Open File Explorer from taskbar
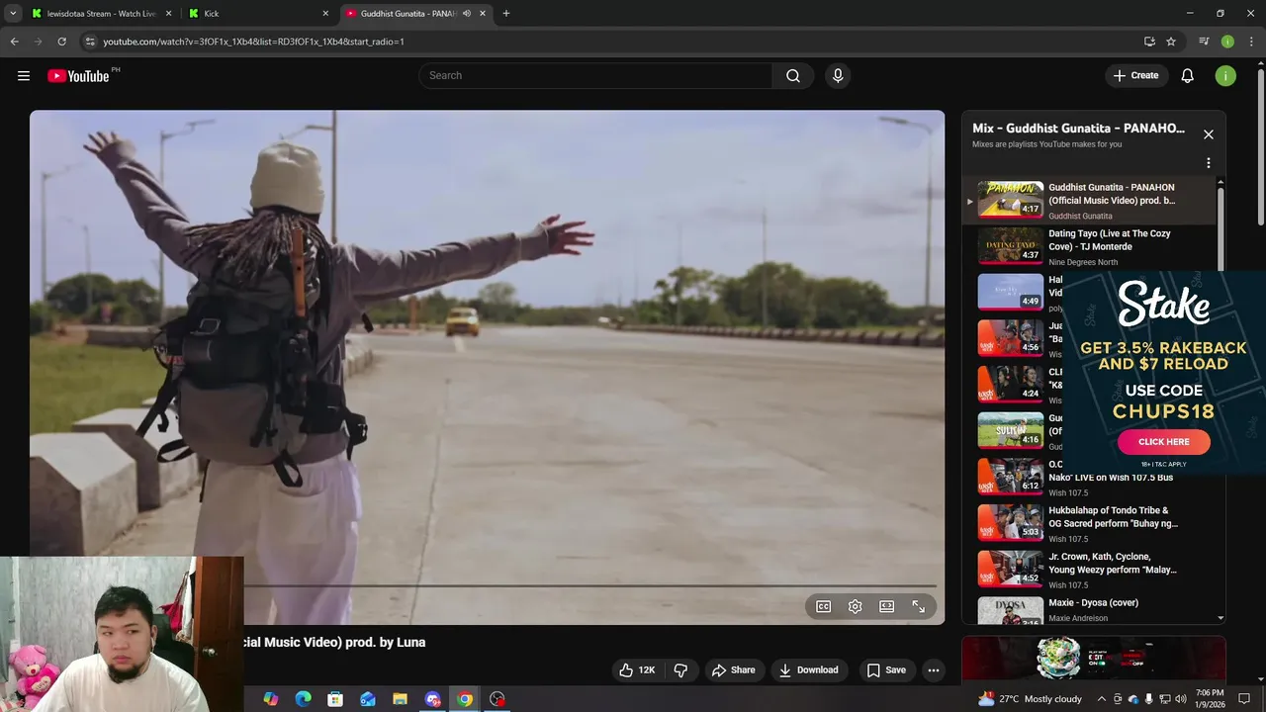1266x712 pixels. 400,699
